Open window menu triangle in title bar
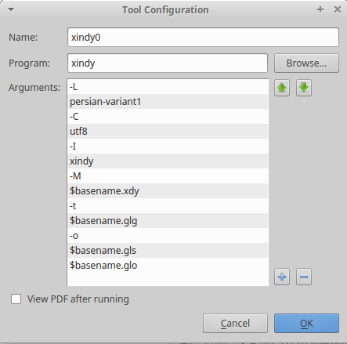The width and height of the screenshot is (347, 344). [11, 10]
